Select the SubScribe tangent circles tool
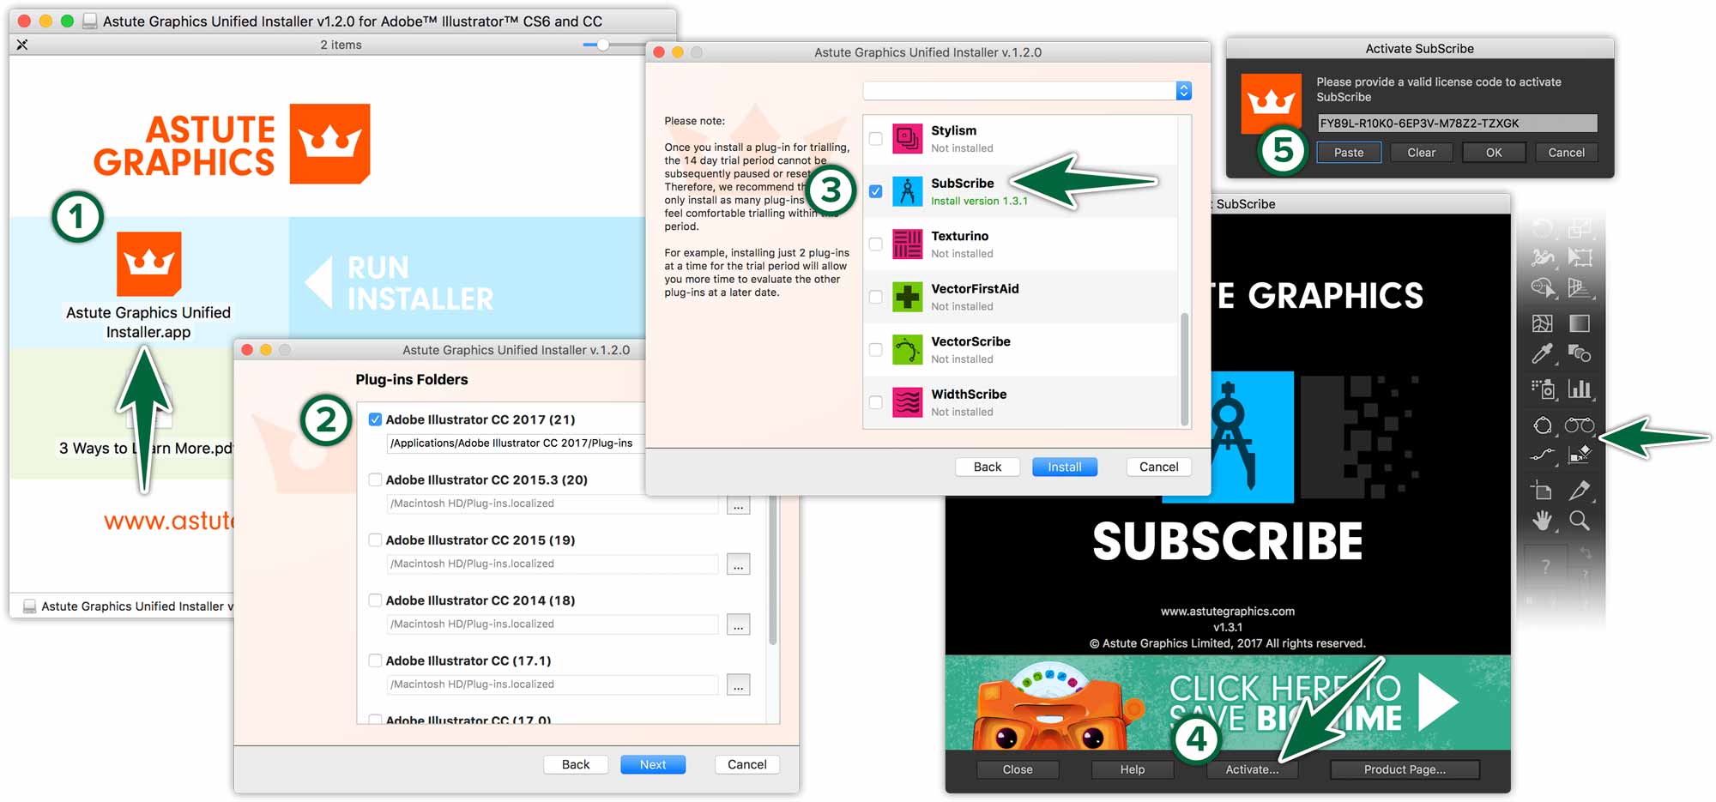 click(1580, 425)
